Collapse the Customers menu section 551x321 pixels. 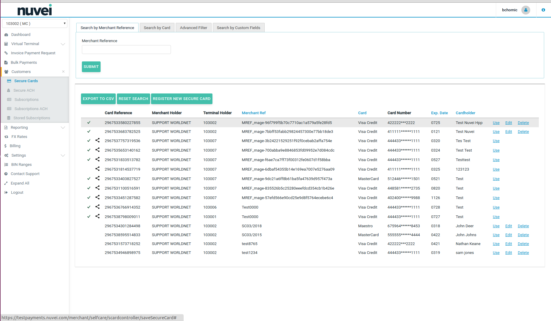pyautogui.click(x=63, y=72)
